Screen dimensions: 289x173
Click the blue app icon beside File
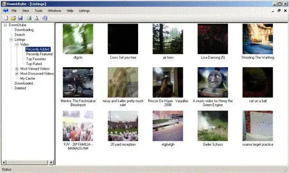(x=6, y=10)
